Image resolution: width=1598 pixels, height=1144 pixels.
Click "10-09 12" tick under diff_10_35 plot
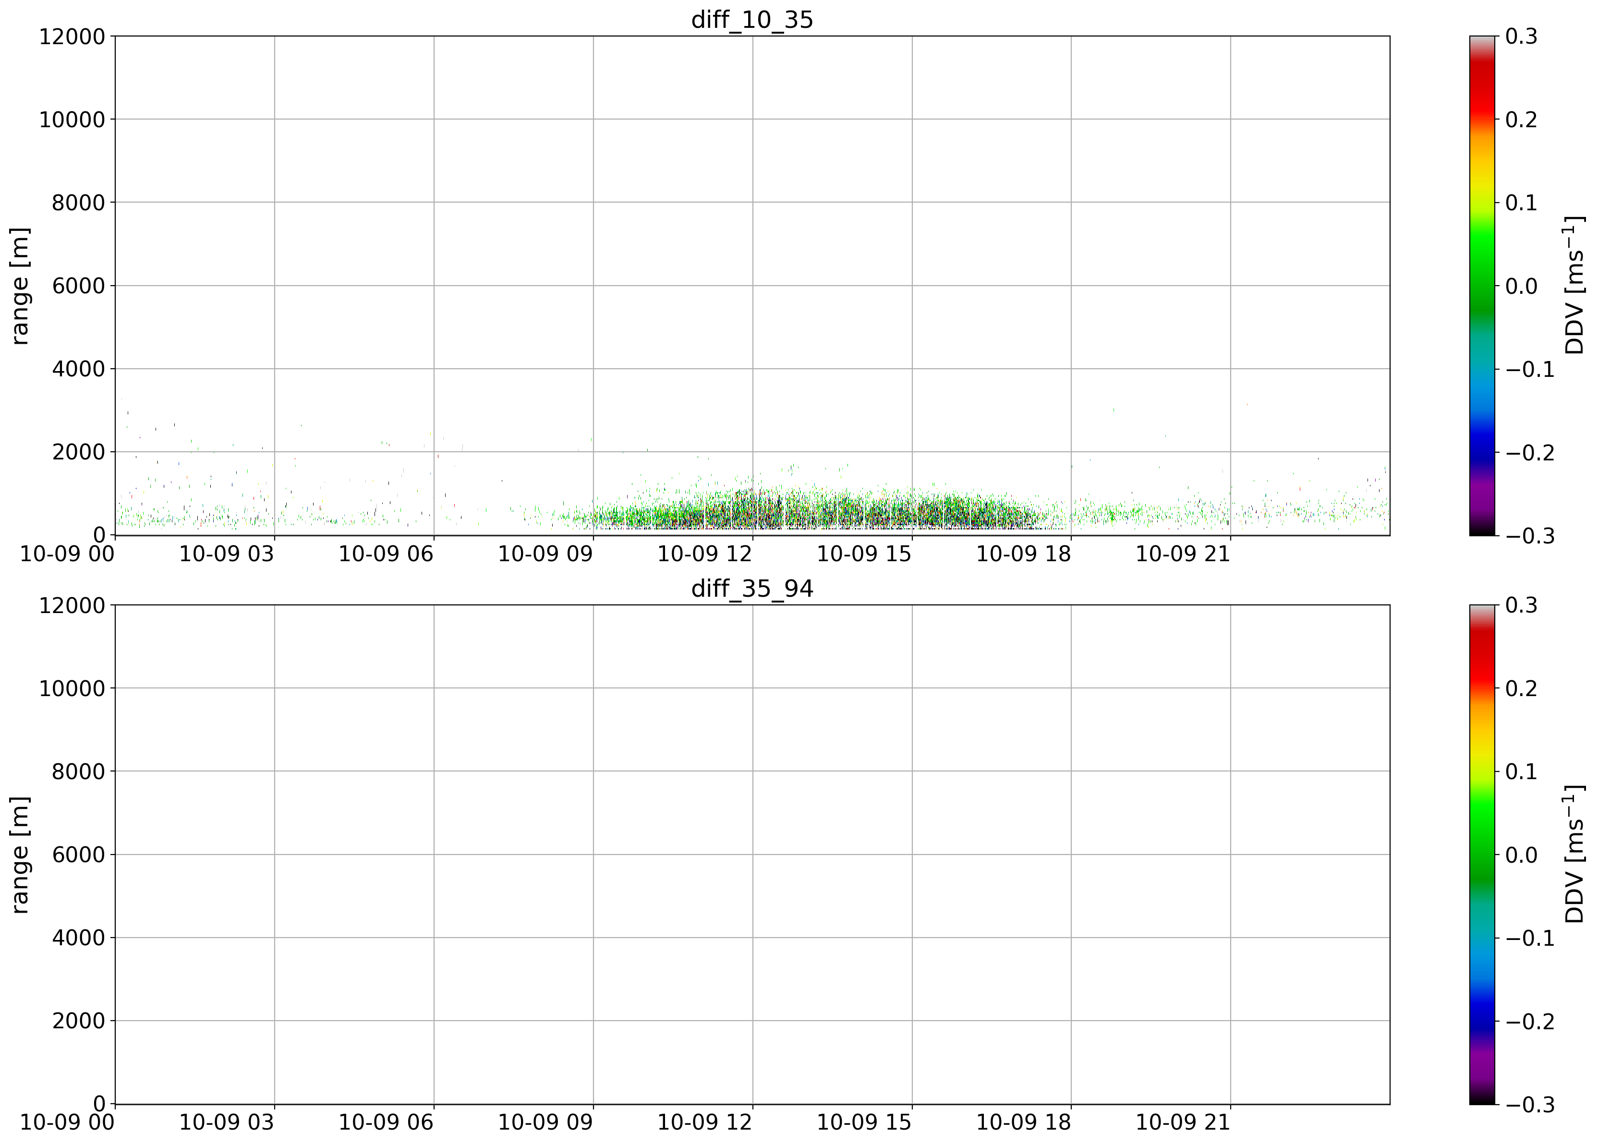[704, 554]
